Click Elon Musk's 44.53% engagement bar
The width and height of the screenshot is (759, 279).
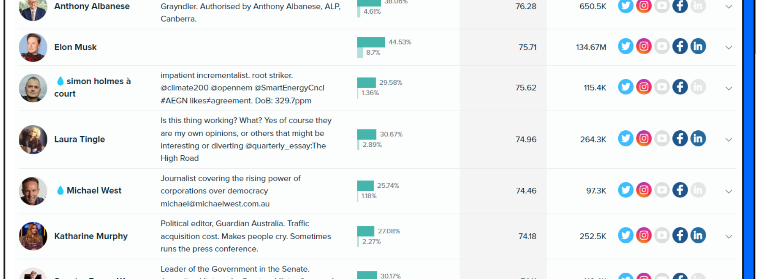[x=371, y=42]
